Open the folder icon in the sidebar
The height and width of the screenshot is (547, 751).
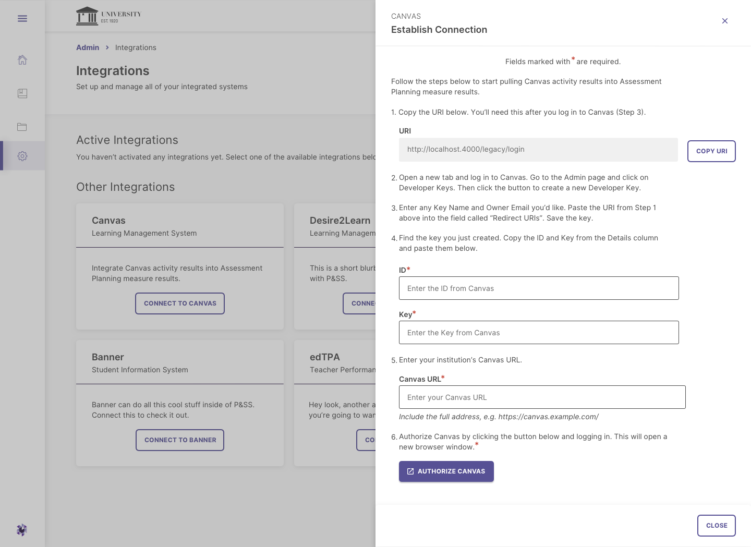[x=22, y=127]
